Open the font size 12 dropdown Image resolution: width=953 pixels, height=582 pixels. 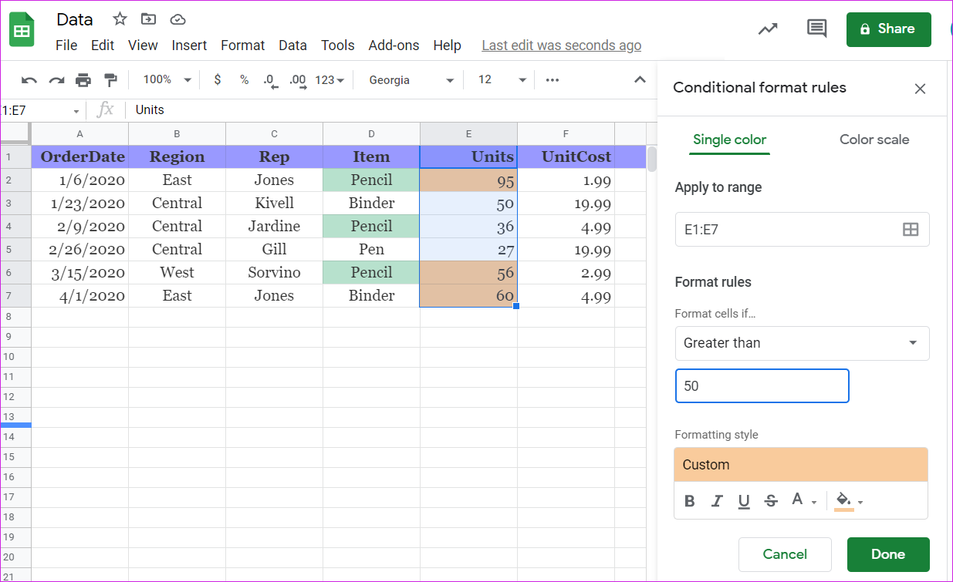502,80
